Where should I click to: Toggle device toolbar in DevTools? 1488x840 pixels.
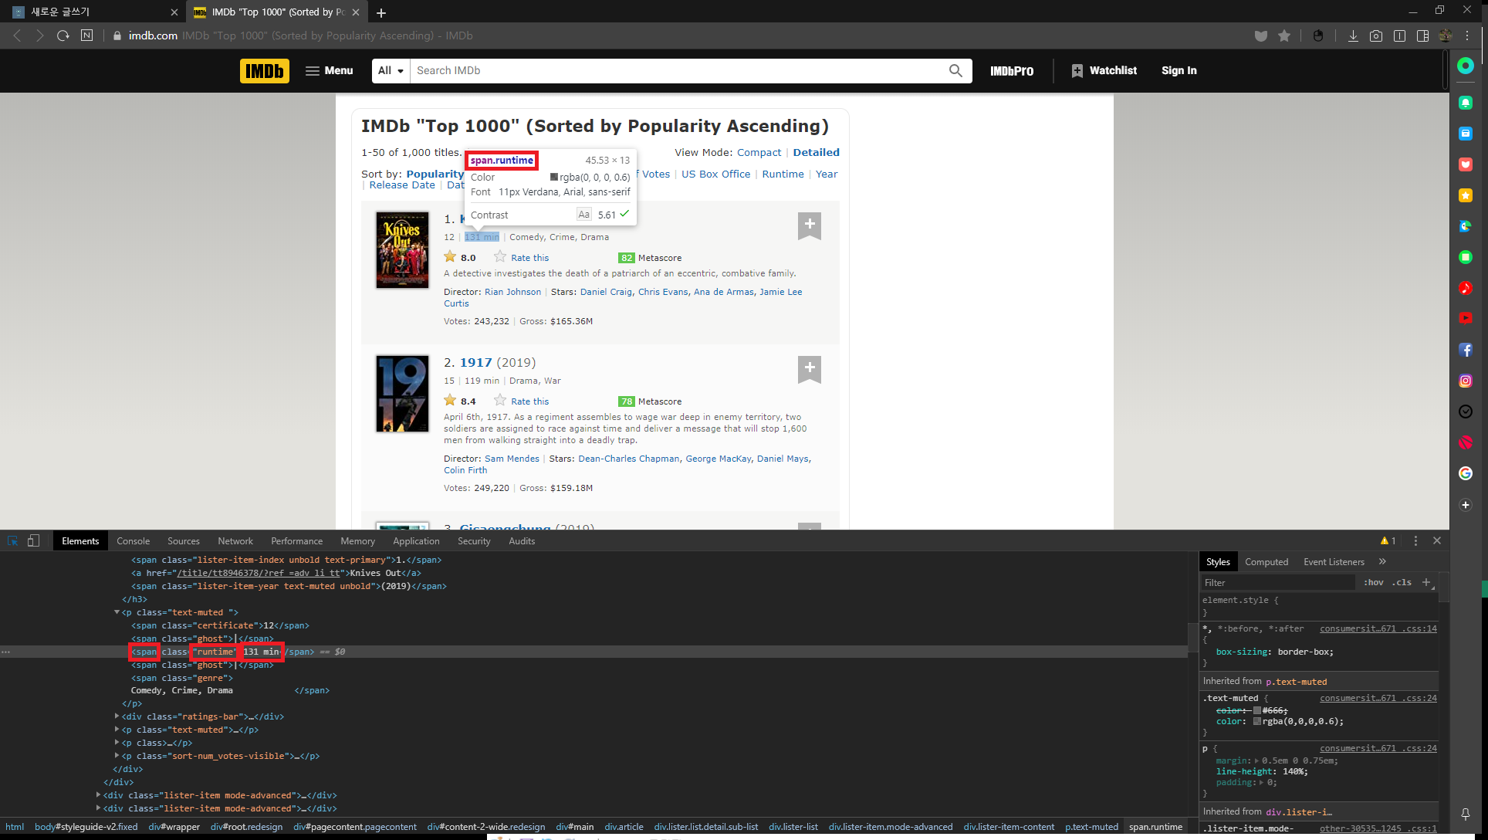[x=33, y=541]
